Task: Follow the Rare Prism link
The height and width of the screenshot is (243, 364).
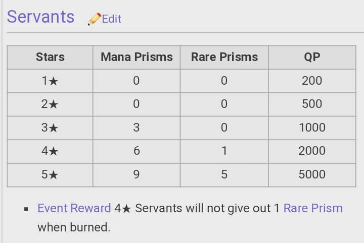Action: (313, 208)
